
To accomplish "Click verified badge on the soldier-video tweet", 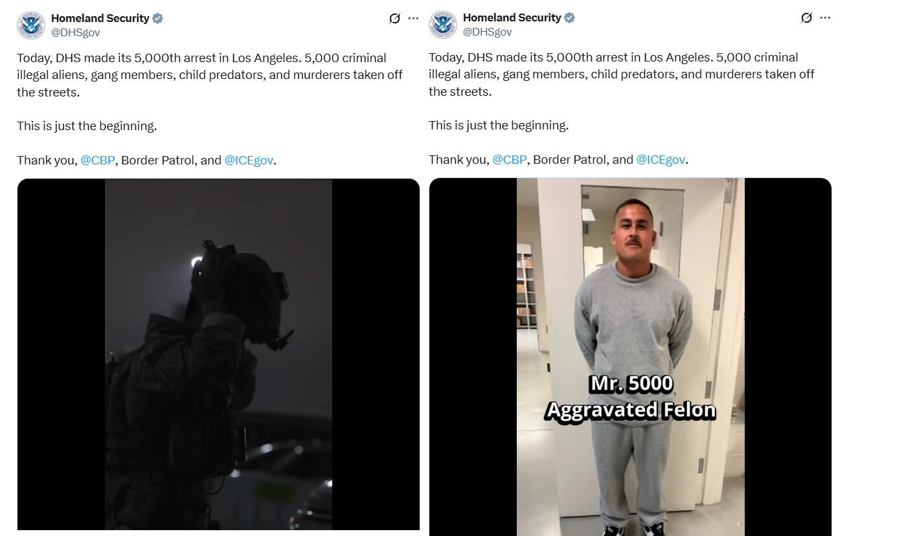I will pyautogui.click(x=157, y=18).
